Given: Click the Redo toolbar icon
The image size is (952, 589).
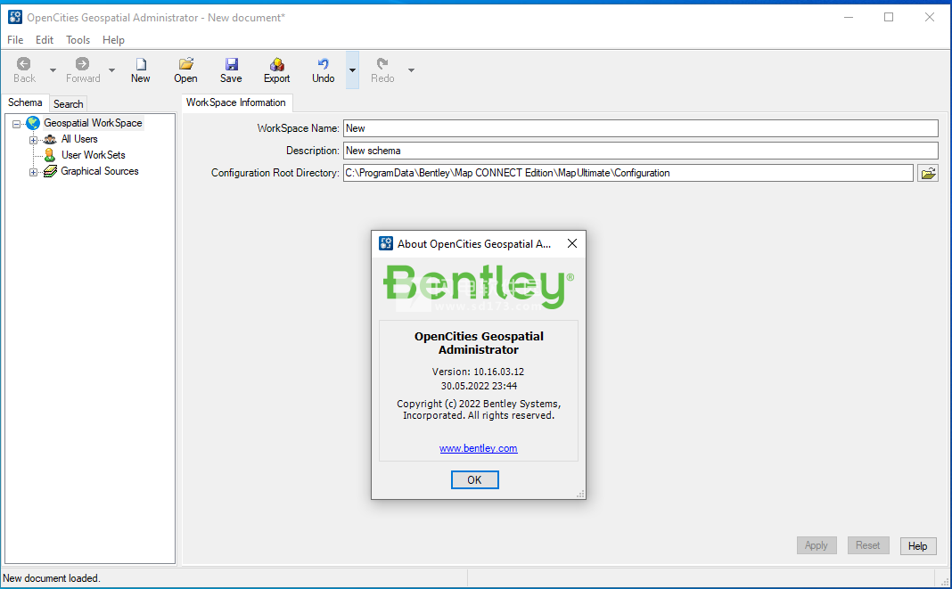Looking at the screenshot, I should coord(382,64).
